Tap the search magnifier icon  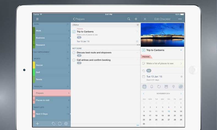coord(129,19)
